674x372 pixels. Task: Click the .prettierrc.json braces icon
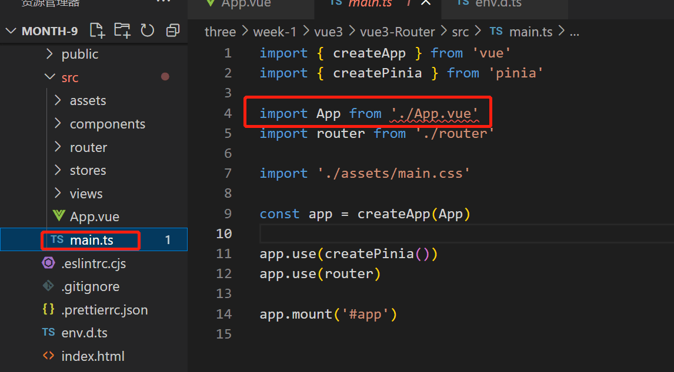[x=49, y=310]
